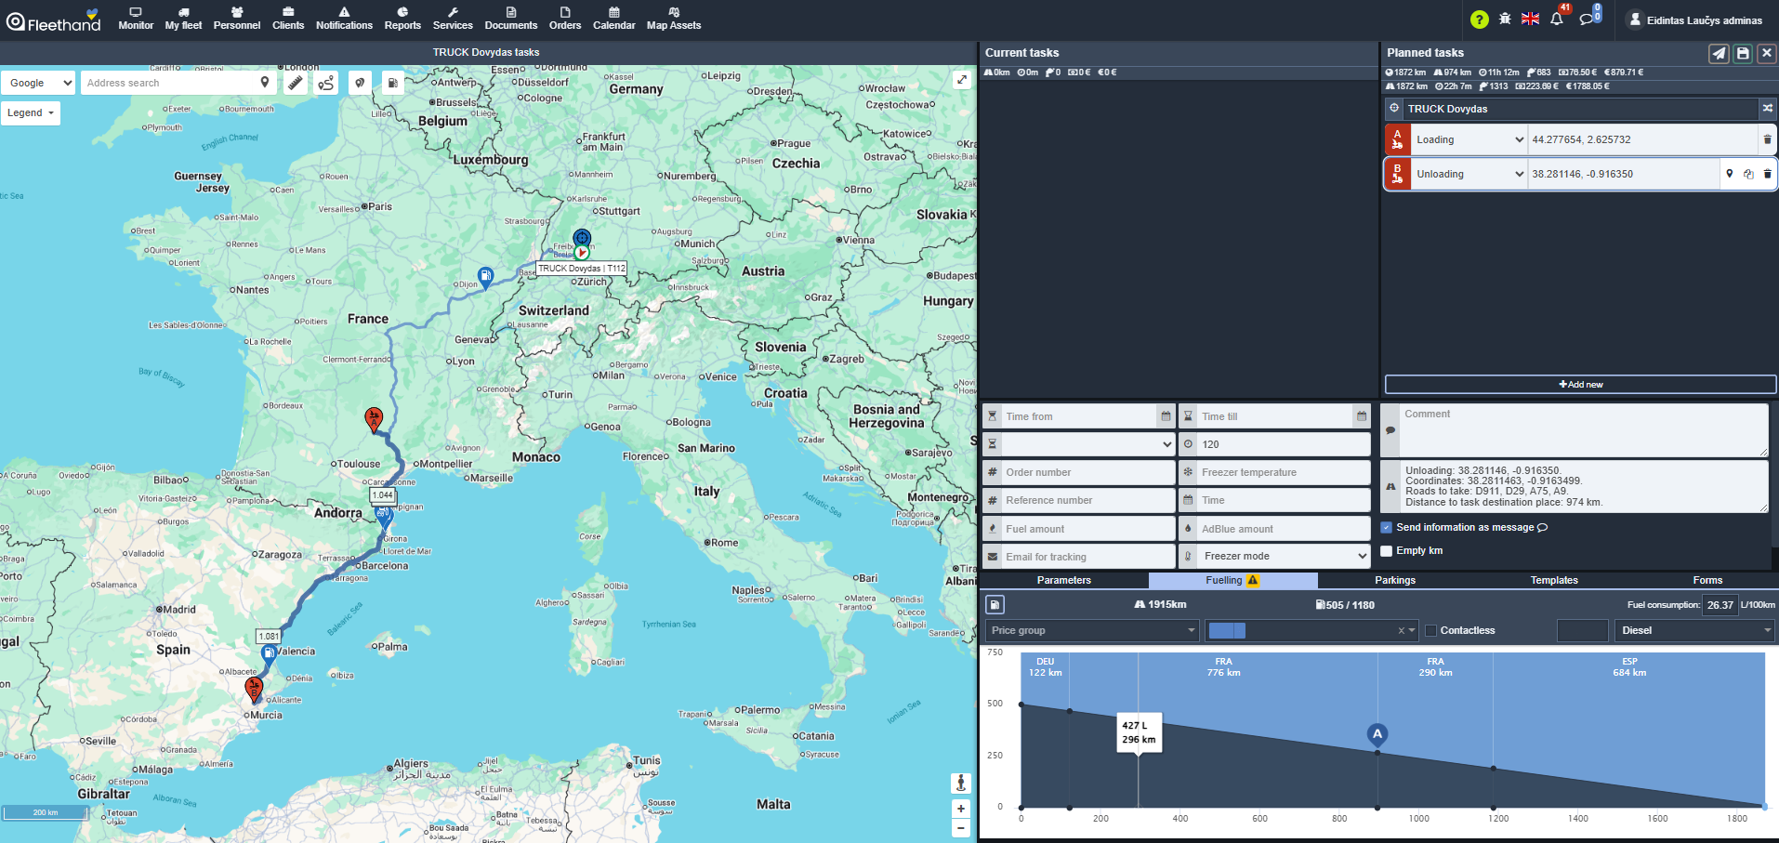
Task: Tick the Contactless checkbox
Action: (x=1431, y=631)
